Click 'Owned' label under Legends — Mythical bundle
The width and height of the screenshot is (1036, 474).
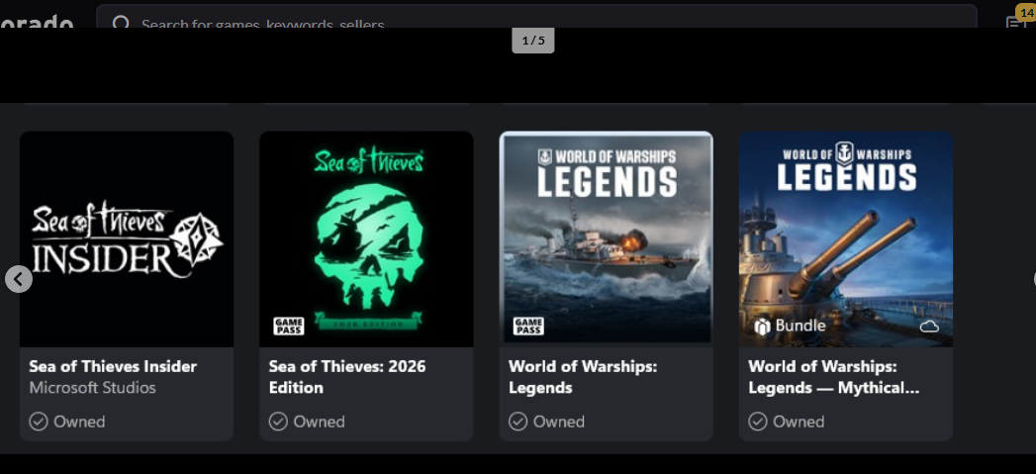(x=799, y=422)
